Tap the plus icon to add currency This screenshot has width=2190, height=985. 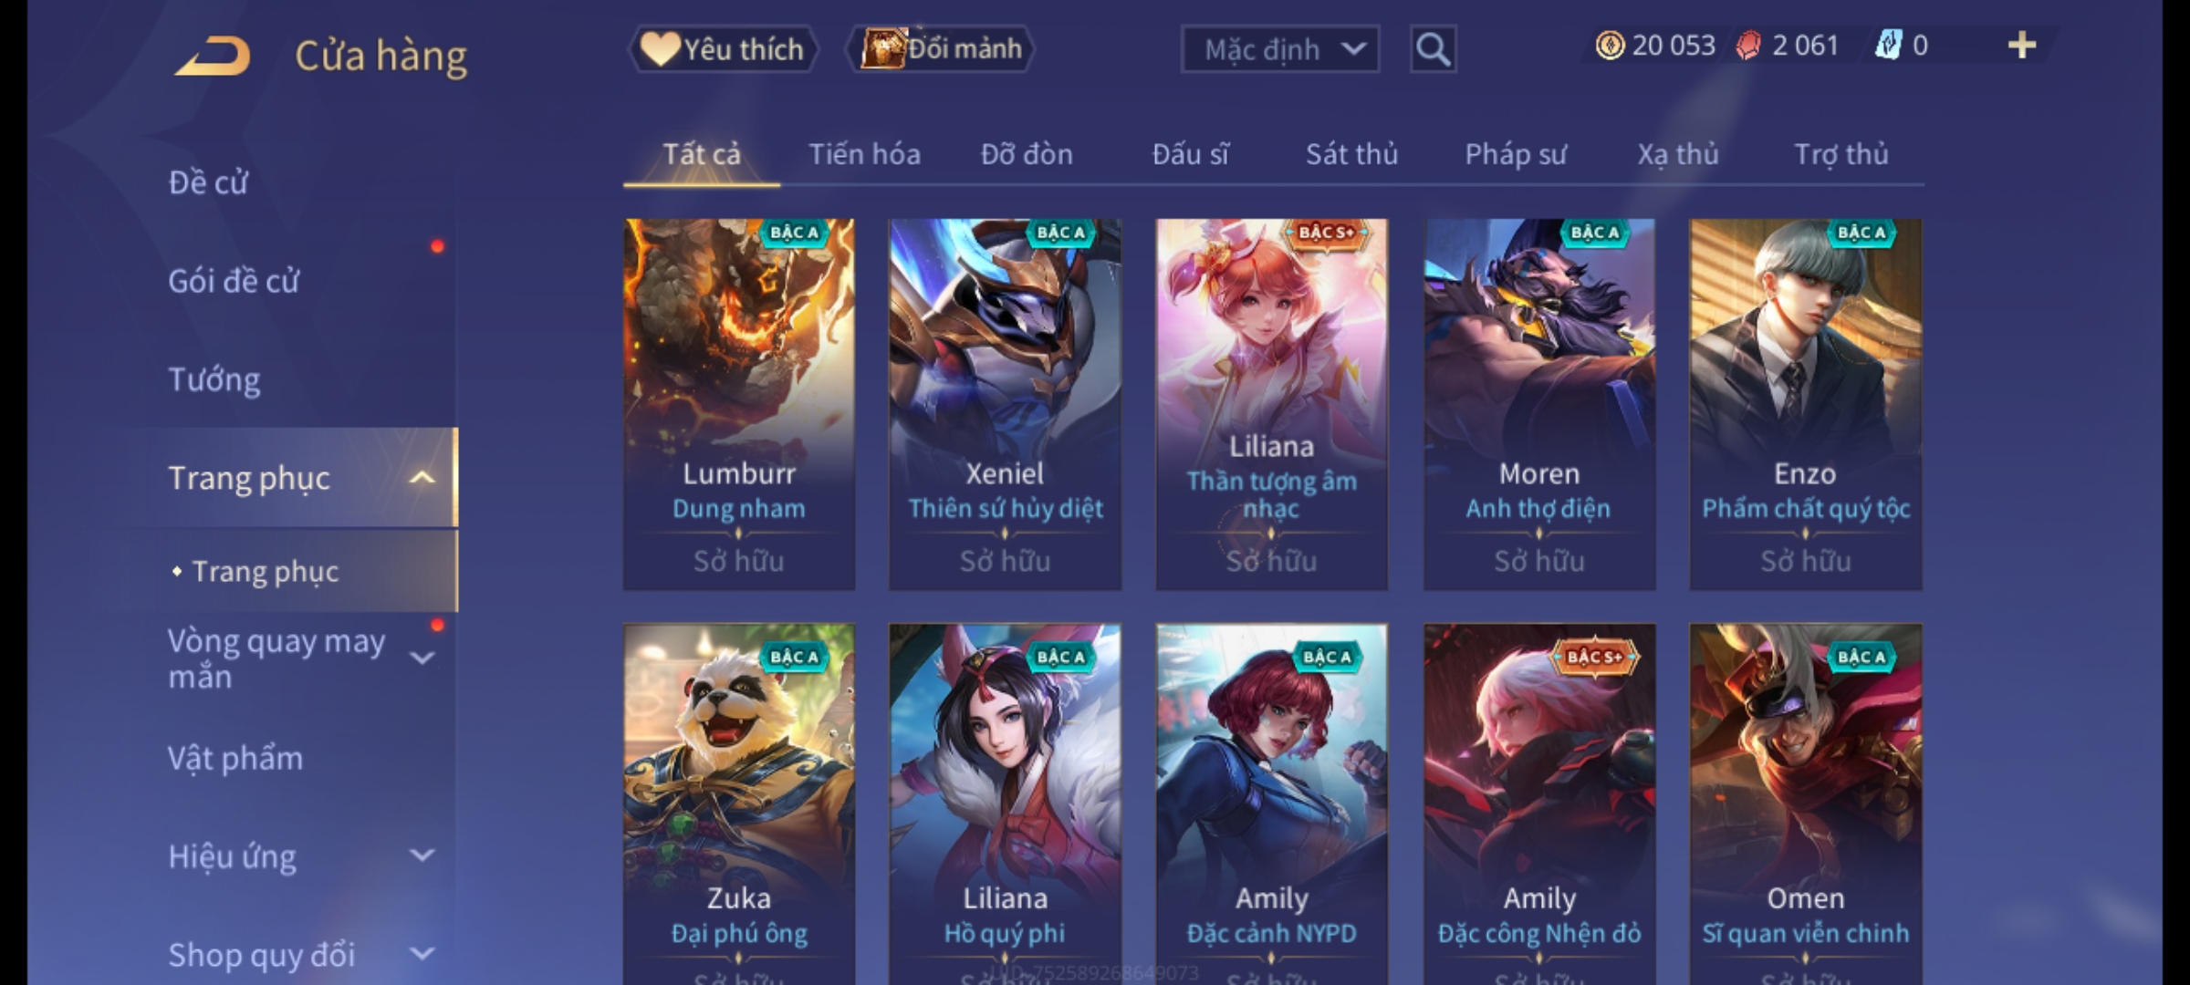point(2022,46)
